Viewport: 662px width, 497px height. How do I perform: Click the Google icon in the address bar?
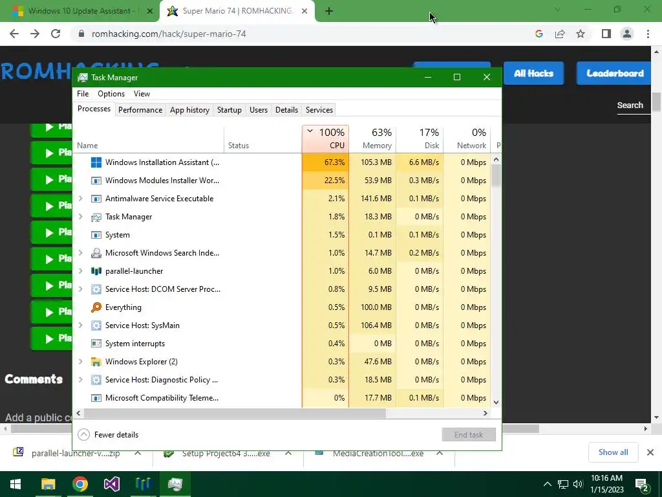point(539,34)
